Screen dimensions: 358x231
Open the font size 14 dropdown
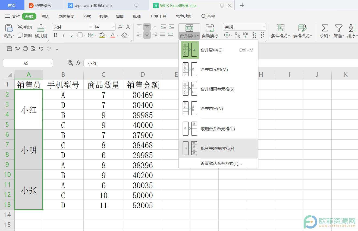tap(113, 27)
